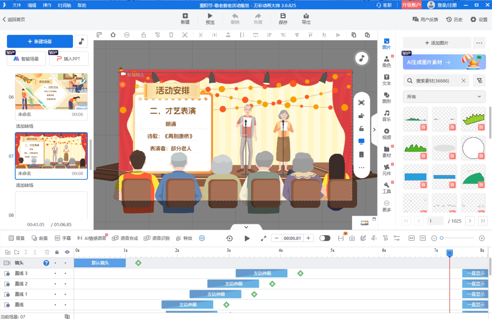The image size is (492, 319).
Task: Click the 新建场景 button
Action: [x=40, y=41]
